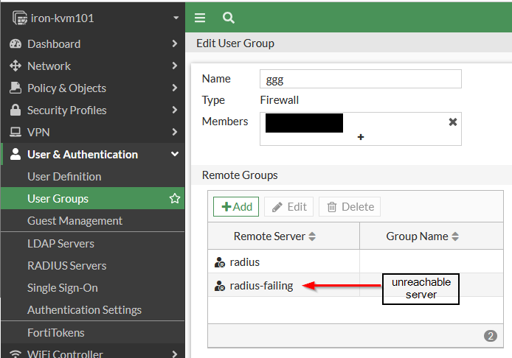Add a member with the plus icon
This screenshot has width=512, height=358.
pyautogui.click(x=361, y=137)
